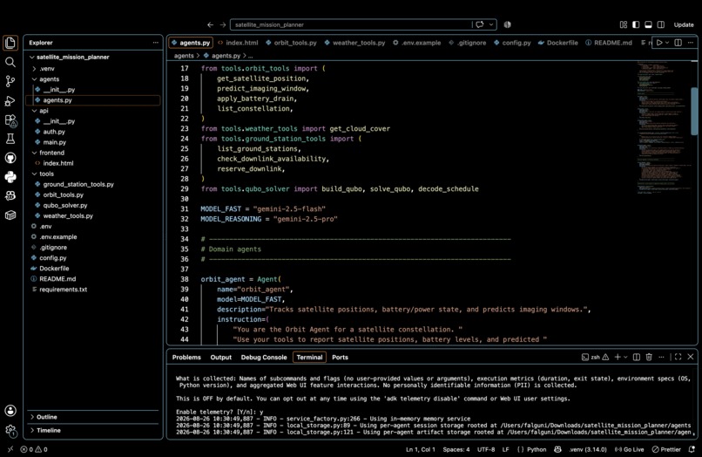Click the UTF-8 encoding indicator
This screenshot has width=702, height=457.
[x=486, y=449]
